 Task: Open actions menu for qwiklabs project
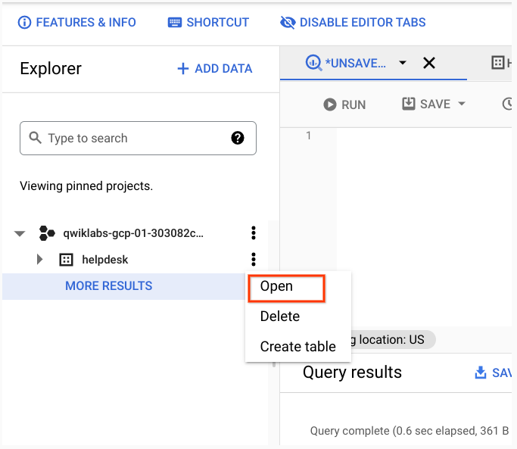coord(254,233)
